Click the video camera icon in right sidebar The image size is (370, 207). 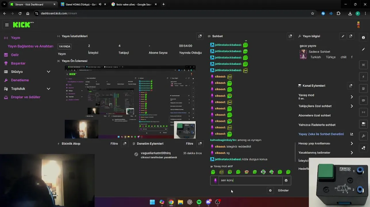(363, 124)
